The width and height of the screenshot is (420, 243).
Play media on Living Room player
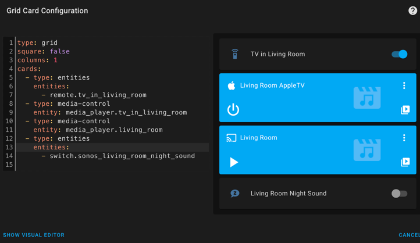(x=234, y=162)
